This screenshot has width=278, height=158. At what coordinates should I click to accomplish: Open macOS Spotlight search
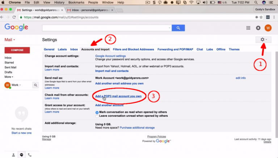tap(256, 3)
